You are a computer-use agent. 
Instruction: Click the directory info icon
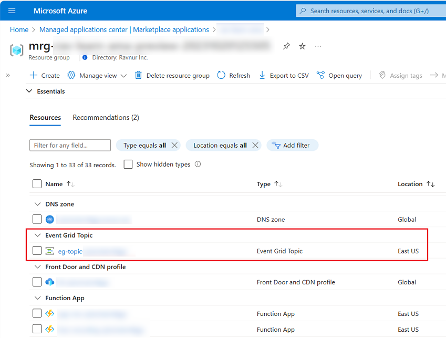click(x=85, y=57)
